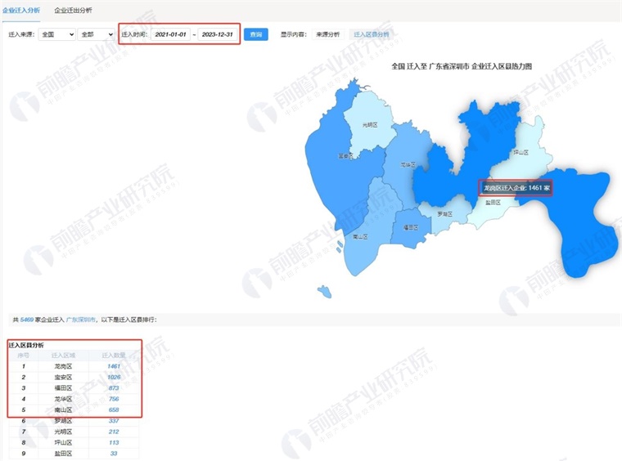Select 盐田区 in the ranking table

point(63,454)
